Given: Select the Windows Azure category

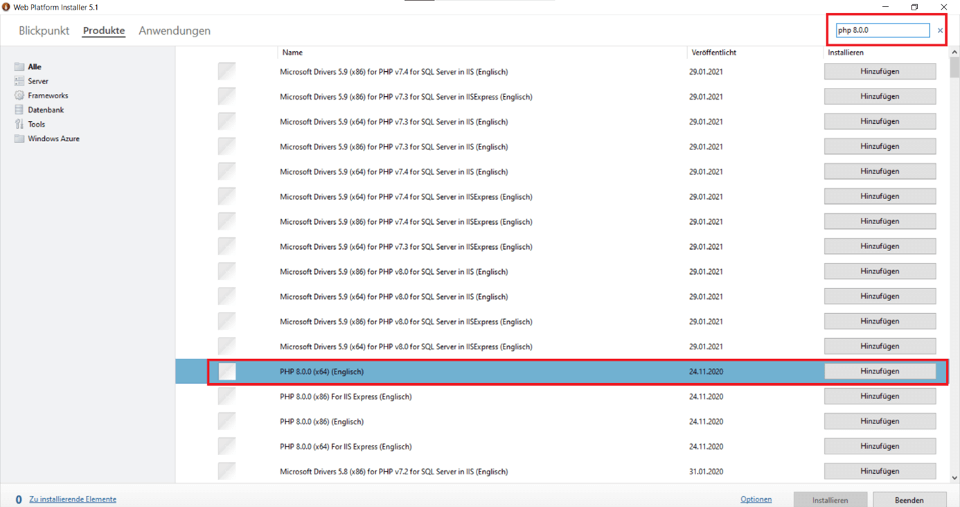Looking at the screenshot, I should [x=53, y=139].
